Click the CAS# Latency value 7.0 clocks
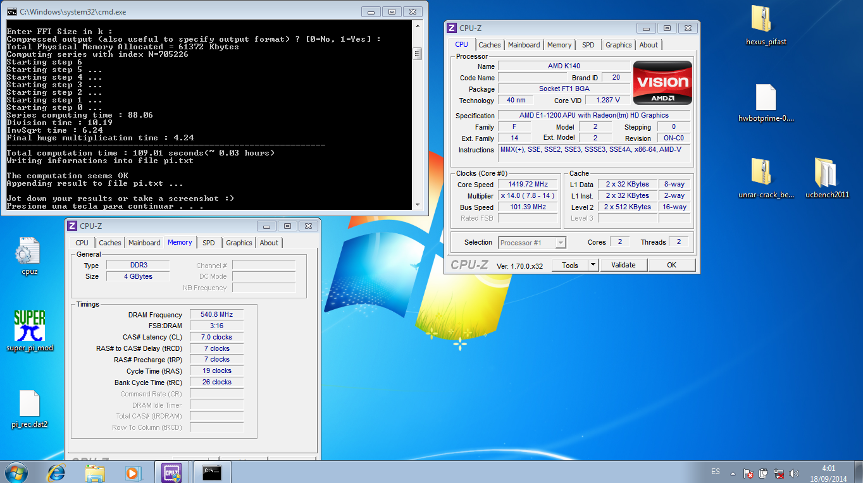This screenshot has height=483, width=863. click(x=216, y=338)
